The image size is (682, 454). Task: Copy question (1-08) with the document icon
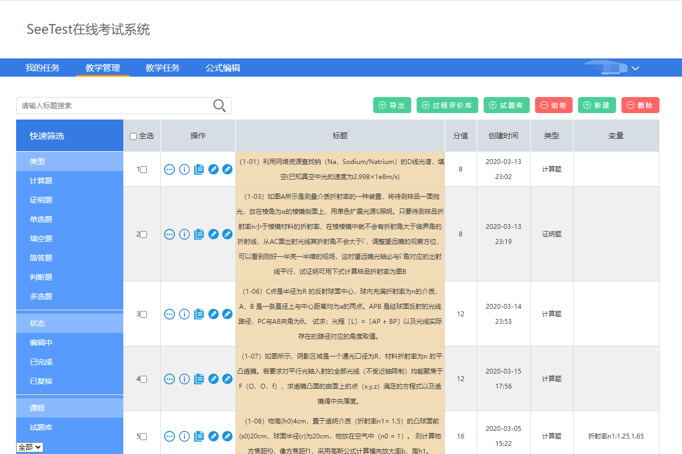[x=199, y=436]
